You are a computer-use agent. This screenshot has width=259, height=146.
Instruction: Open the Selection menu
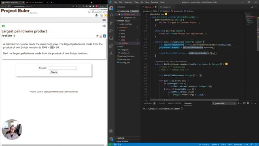point(128,2)
